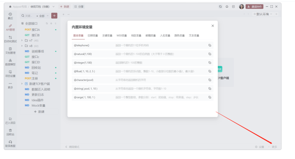Copy the @float( 1, 10, 2, 5 ) variable

click(x=210, y=71)
